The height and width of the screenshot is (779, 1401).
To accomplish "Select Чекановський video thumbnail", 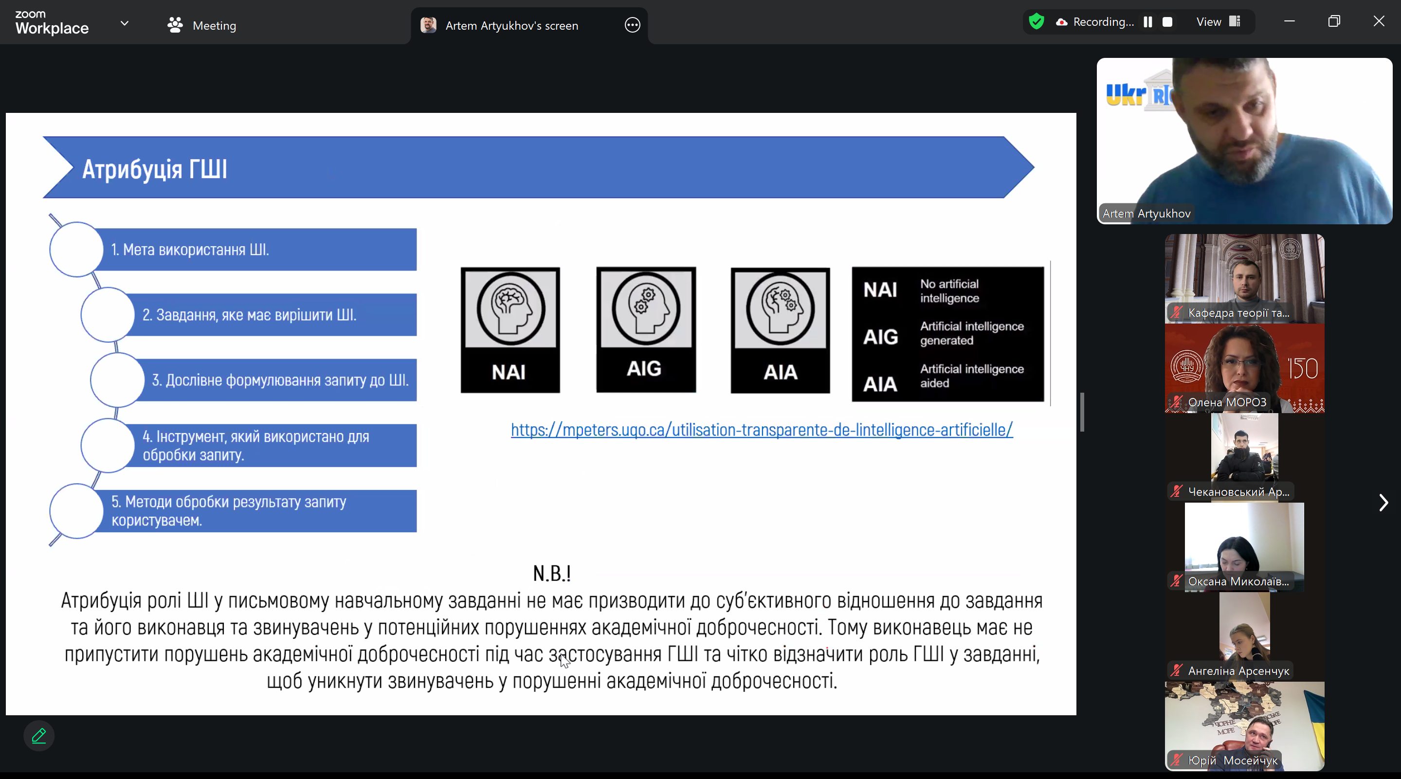I will point(1244,457).
